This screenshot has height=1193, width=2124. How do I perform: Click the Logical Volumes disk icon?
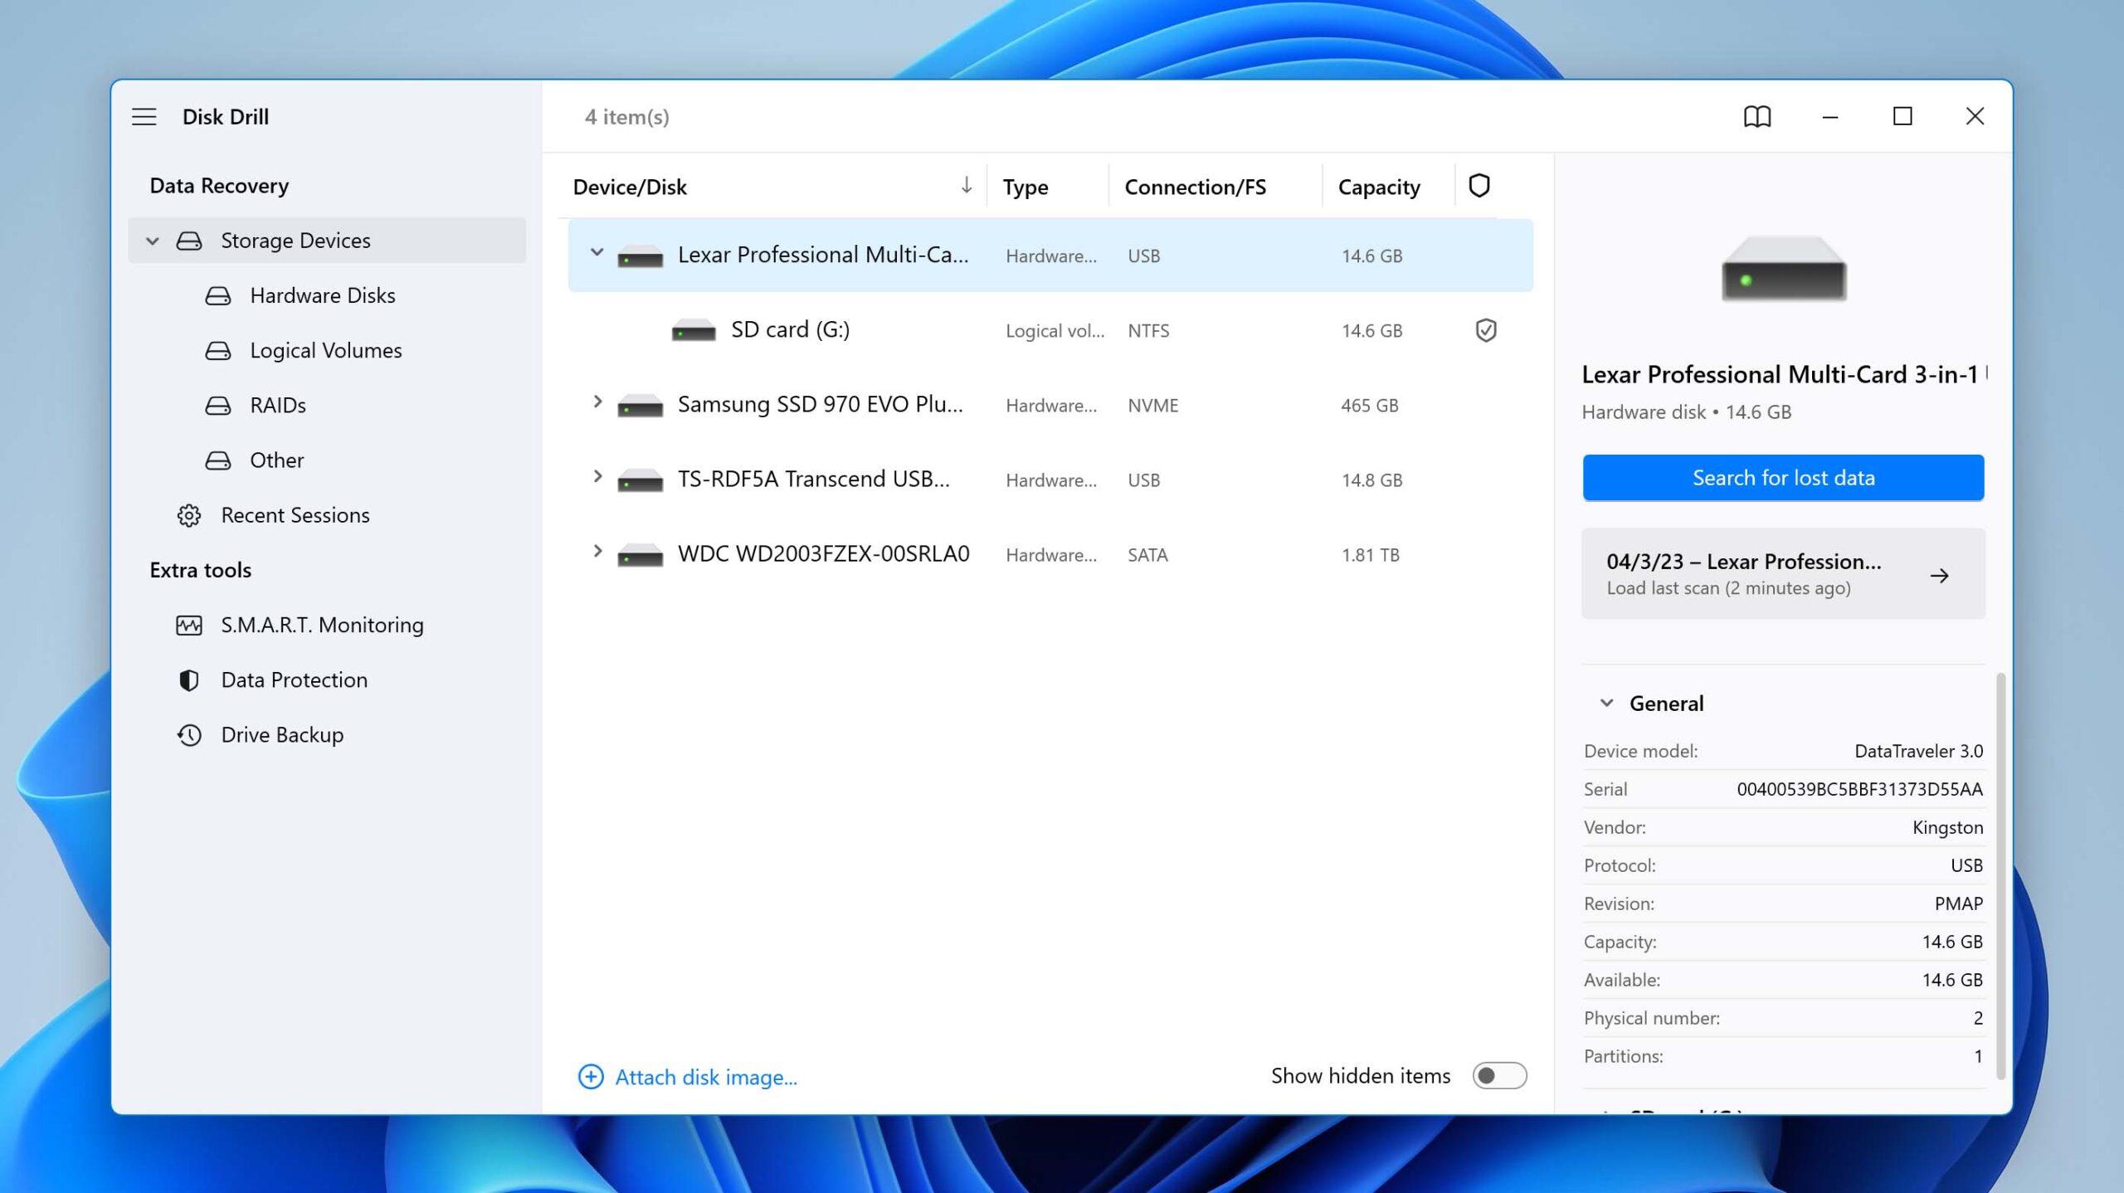coord(218,351)
